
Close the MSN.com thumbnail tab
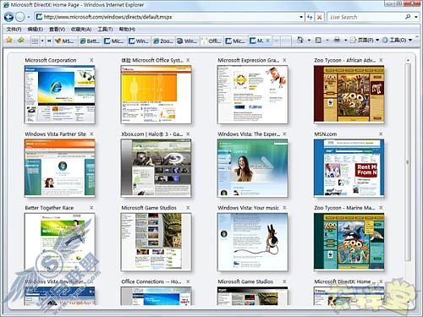pos(381,134)
